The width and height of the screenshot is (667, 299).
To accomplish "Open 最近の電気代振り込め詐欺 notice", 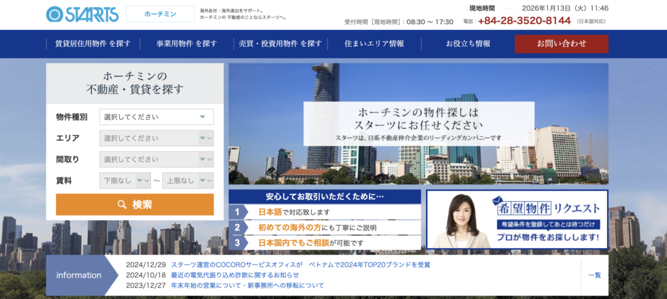I will [234, 275].
